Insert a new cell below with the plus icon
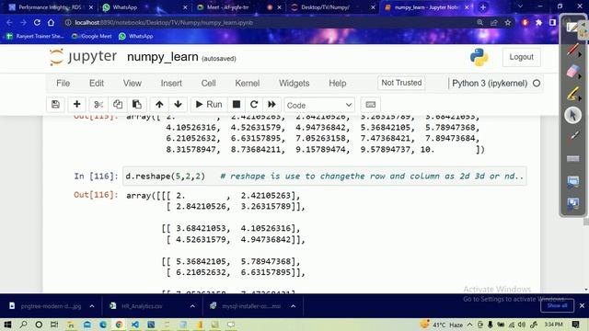589x331 pixels. pos(77,104)
